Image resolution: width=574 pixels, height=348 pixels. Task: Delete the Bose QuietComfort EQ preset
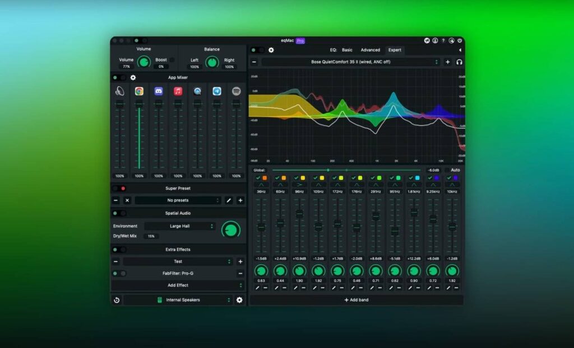coord(254,62)
